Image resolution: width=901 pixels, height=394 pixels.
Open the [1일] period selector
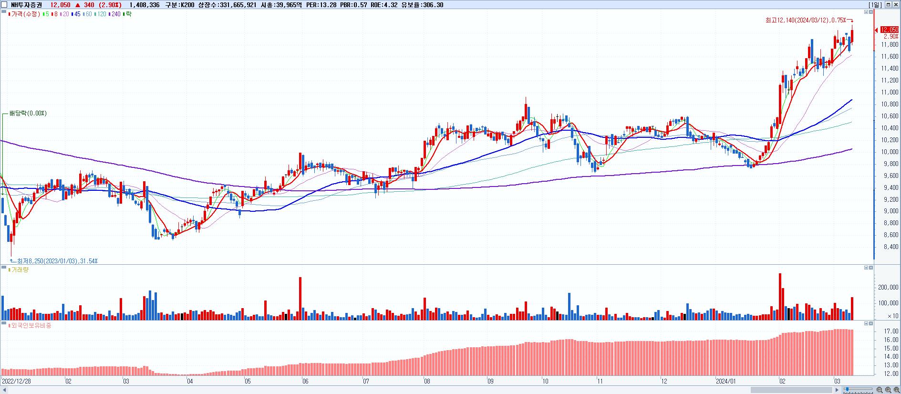(x=876, y=5)
